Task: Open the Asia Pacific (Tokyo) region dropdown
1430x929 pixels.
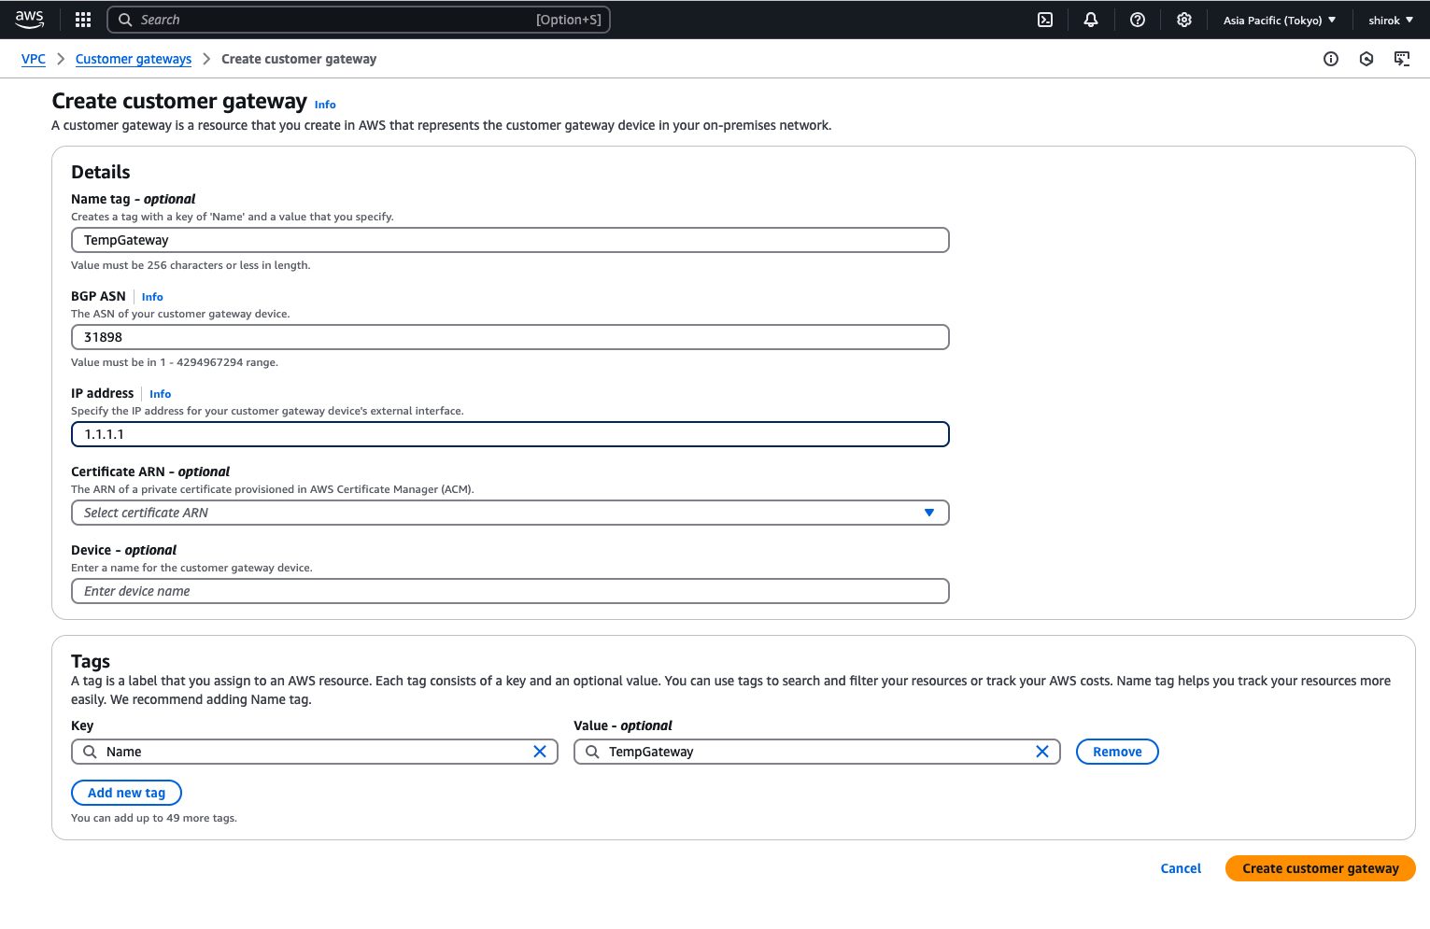Action: 1280,20
